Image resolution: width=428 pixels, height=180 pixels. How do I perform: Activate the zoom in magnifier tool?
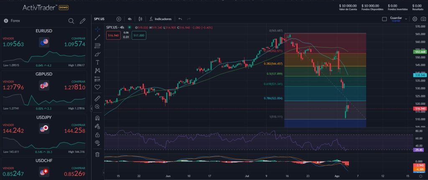[x=97, y=107]
